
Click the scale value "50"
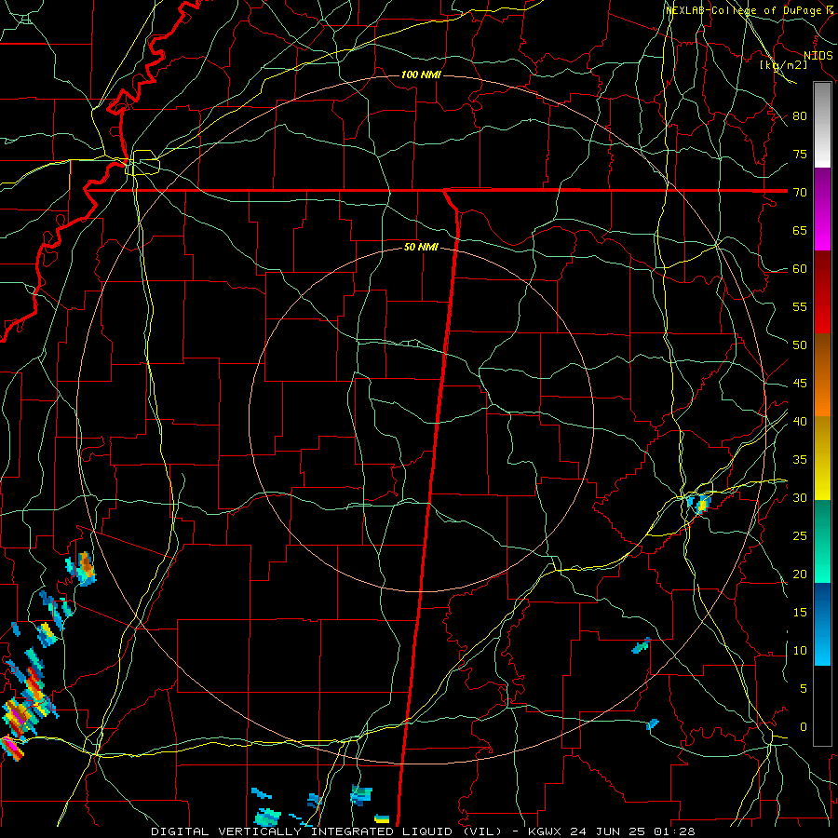coord(800,345)
